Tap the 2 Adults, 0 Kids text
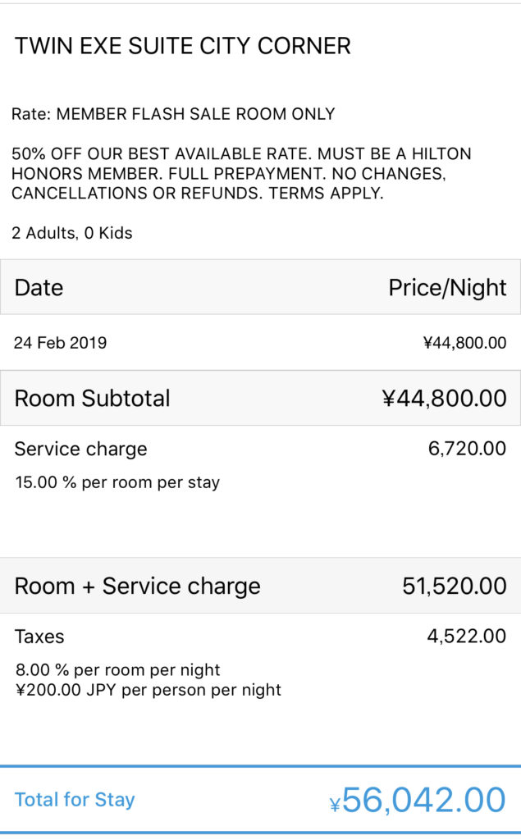Image resolution: width=521 pixels, height=840 pixels. pyautogui.click(x=72, y=233)
